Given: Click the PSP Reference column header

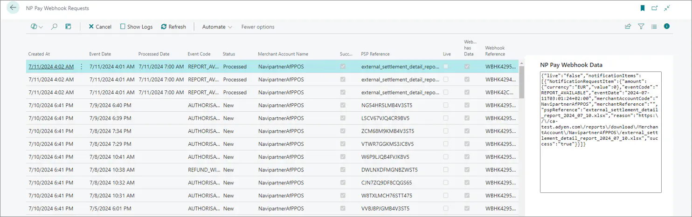Looking at the screenshot, I should tap(375, 54).
